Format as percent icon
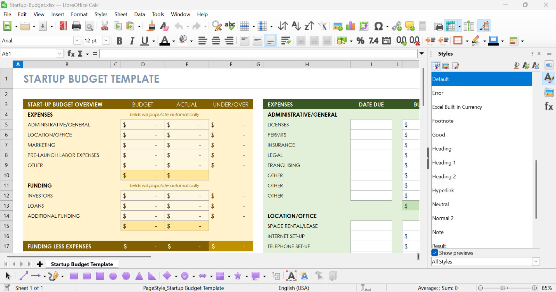The image size is (556, 292). 360,41
